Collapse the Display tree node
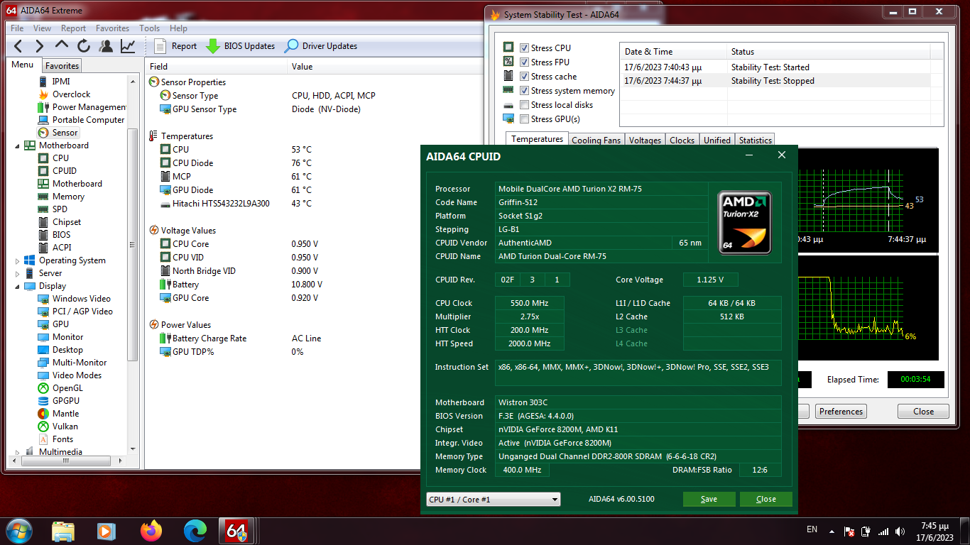Screen dimensions: 970x545 click(x=17, y=286)
